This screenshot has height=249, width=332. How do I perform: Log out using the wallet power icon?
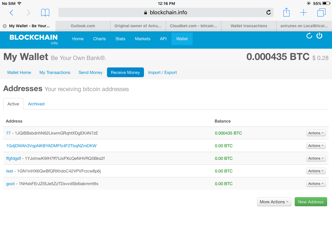tap(319, 36)
